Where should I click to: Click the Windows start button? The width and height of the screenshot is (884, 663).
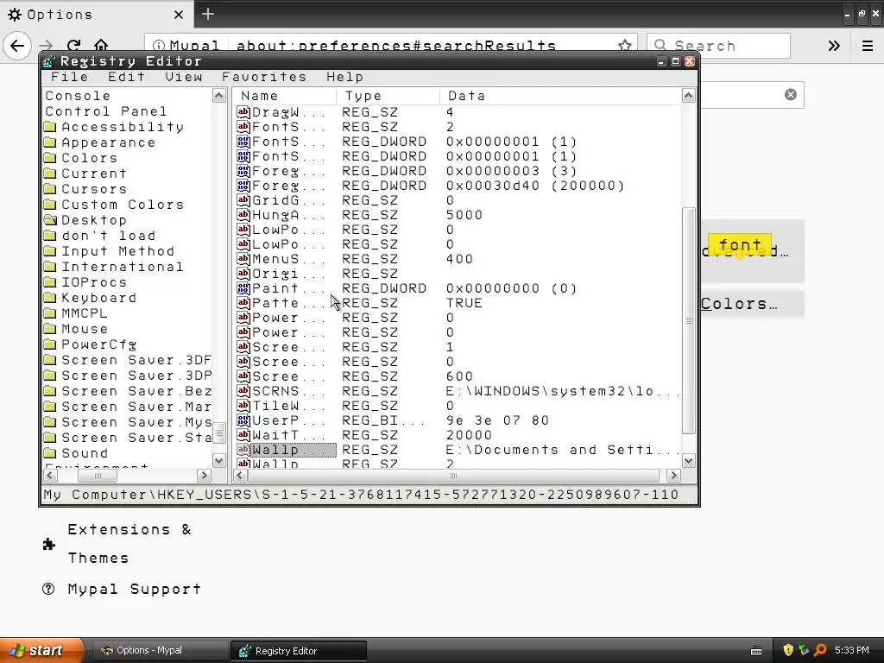[41, 650]
